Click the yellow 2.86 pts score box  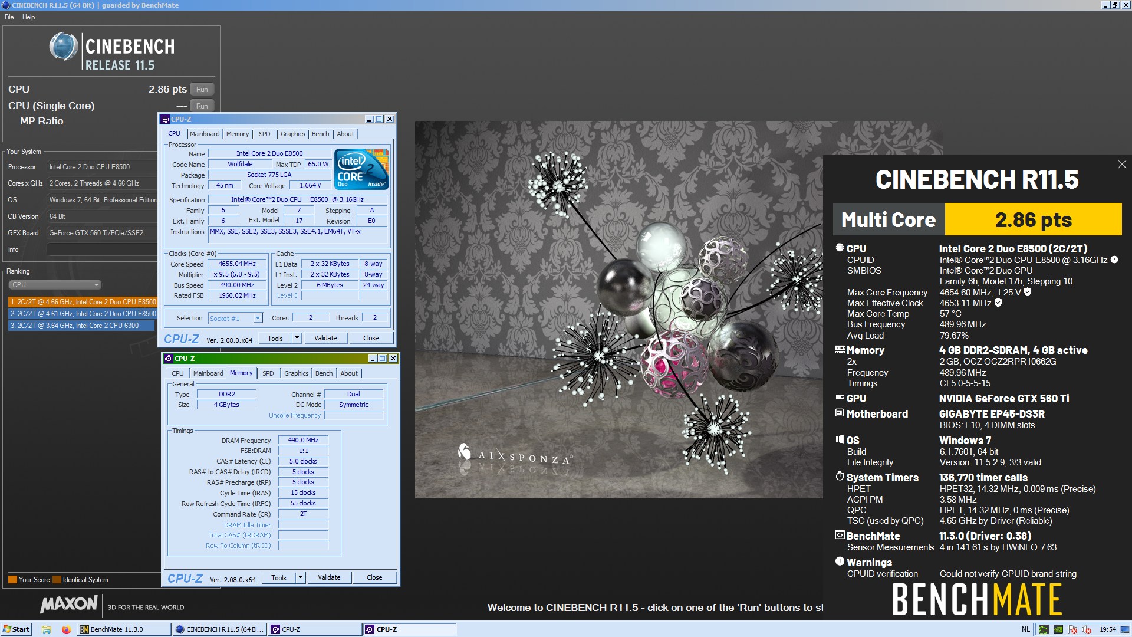click(x=1033, y=219)
